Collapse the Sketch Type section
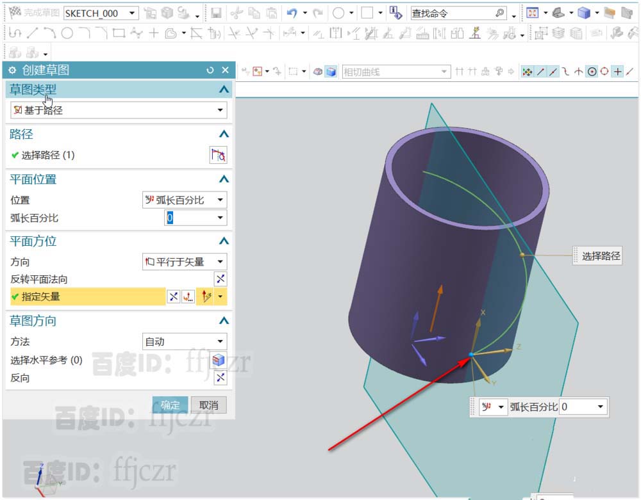641x500 pixels. pos(224,90)
